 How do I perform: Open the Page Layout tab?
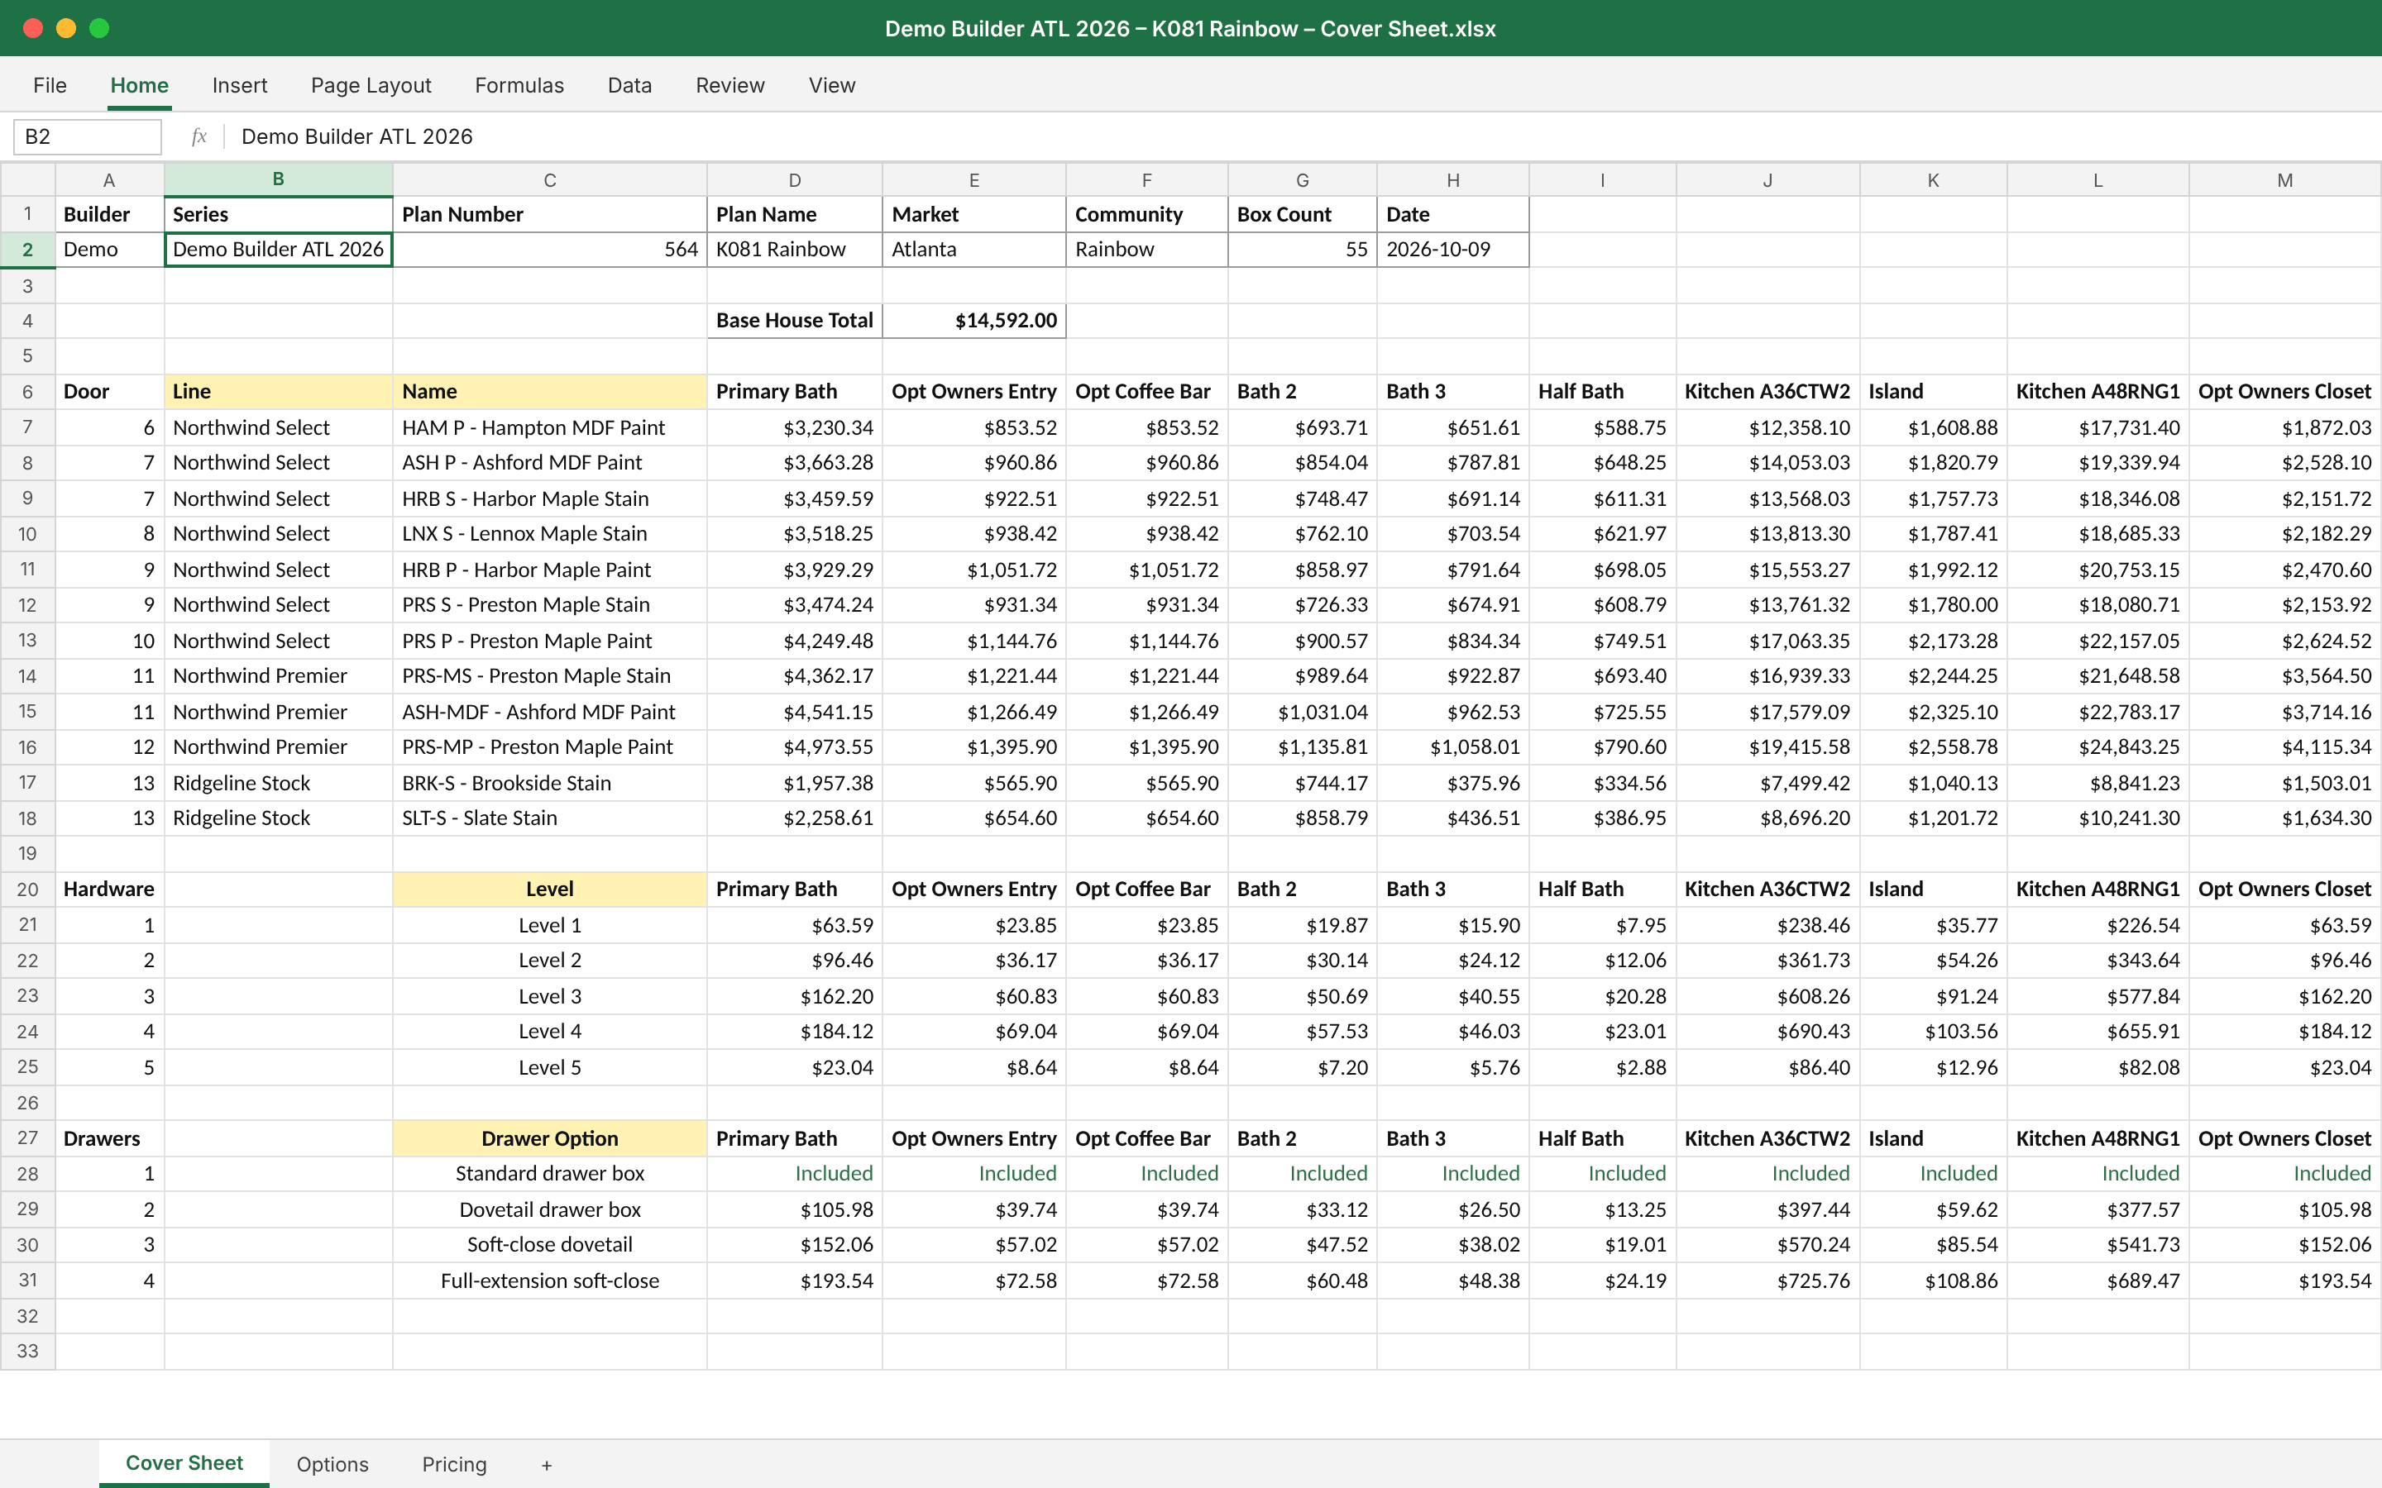(371, 86)
